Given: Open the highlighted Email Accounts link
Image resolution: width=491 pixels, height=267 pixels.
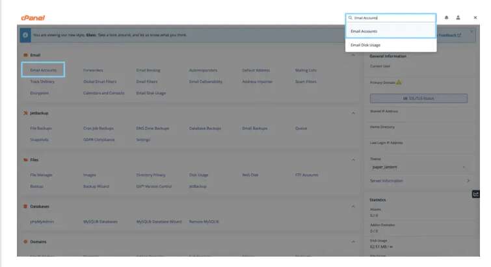Looking at the screenshot, I should click(x=43, y=70).
